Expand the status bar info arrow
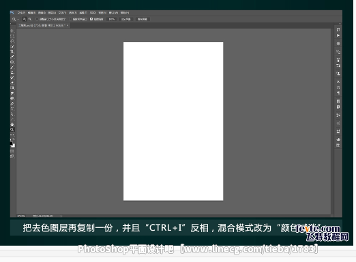This screenshot has height=262, width=356. point(61,216)
